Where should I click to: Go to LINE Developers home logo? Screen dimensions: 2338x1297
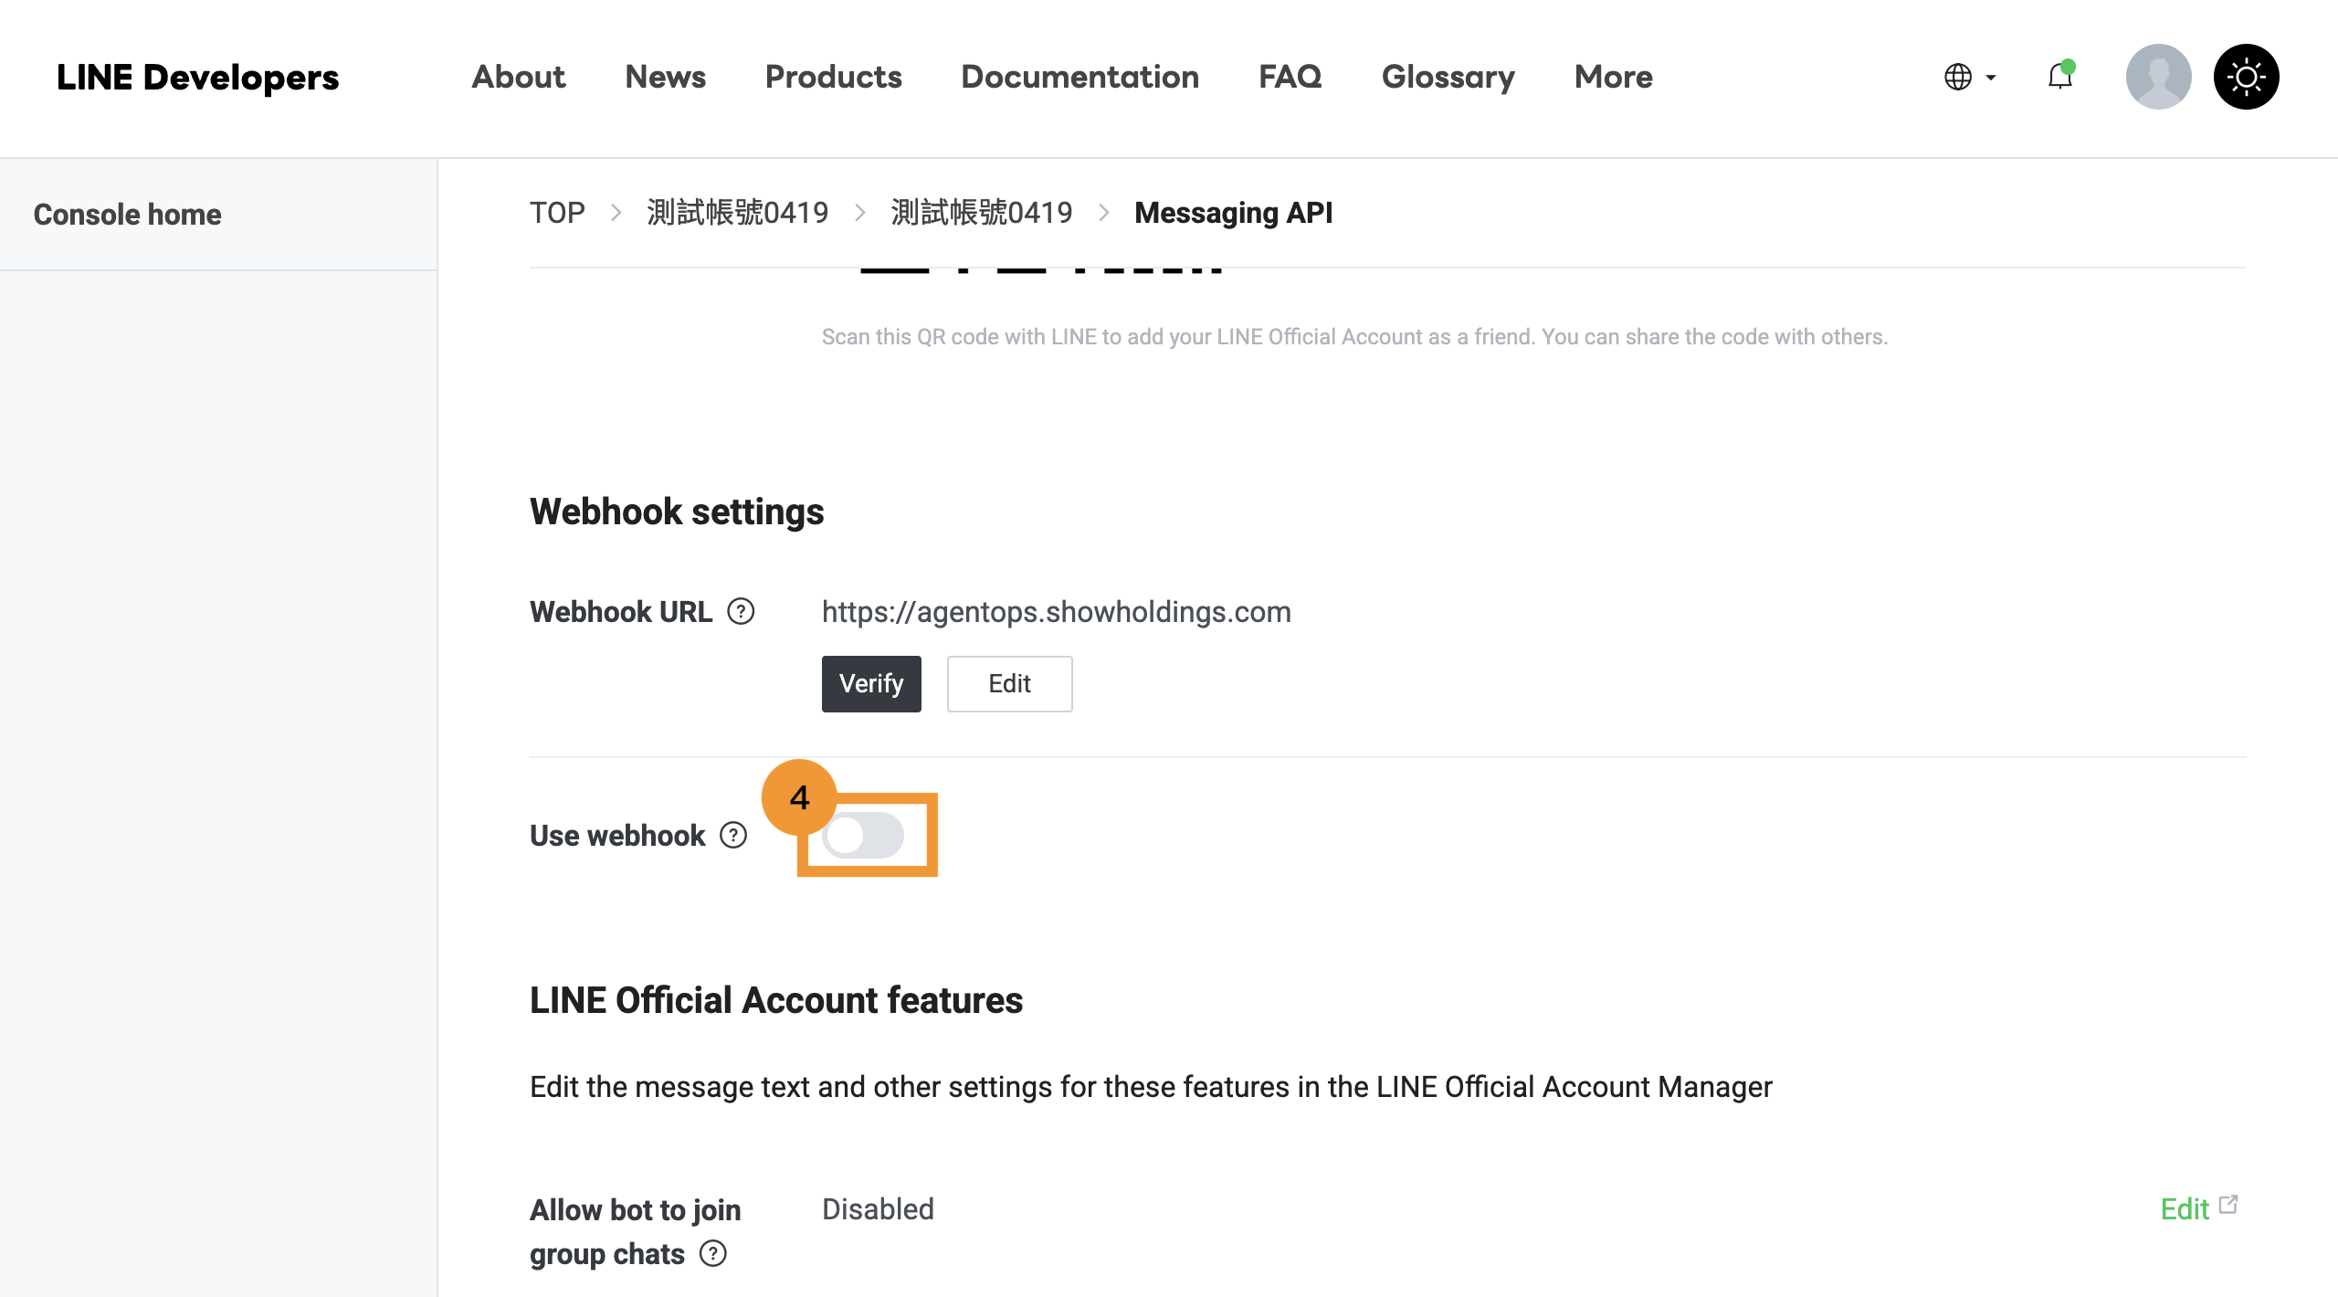pos(197,77)
